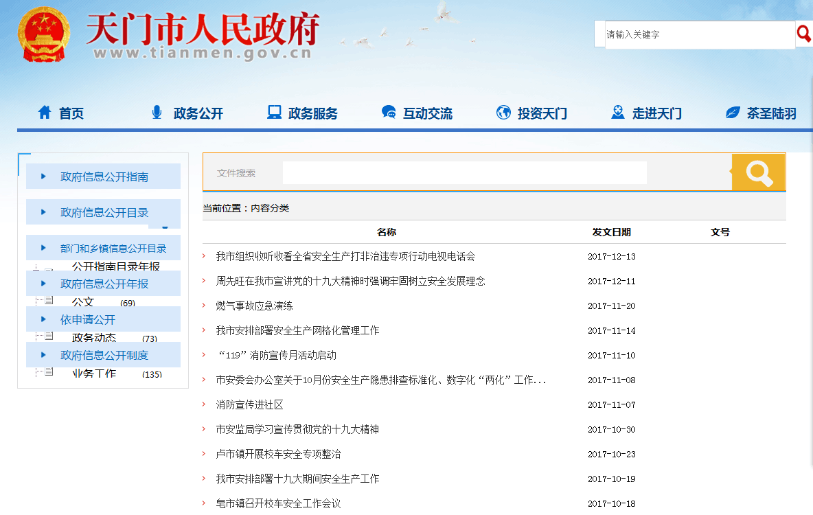Expand 部门和乡镇信息公开目录 section
This screenshot has height=515, width=813.
click(113, 248)
